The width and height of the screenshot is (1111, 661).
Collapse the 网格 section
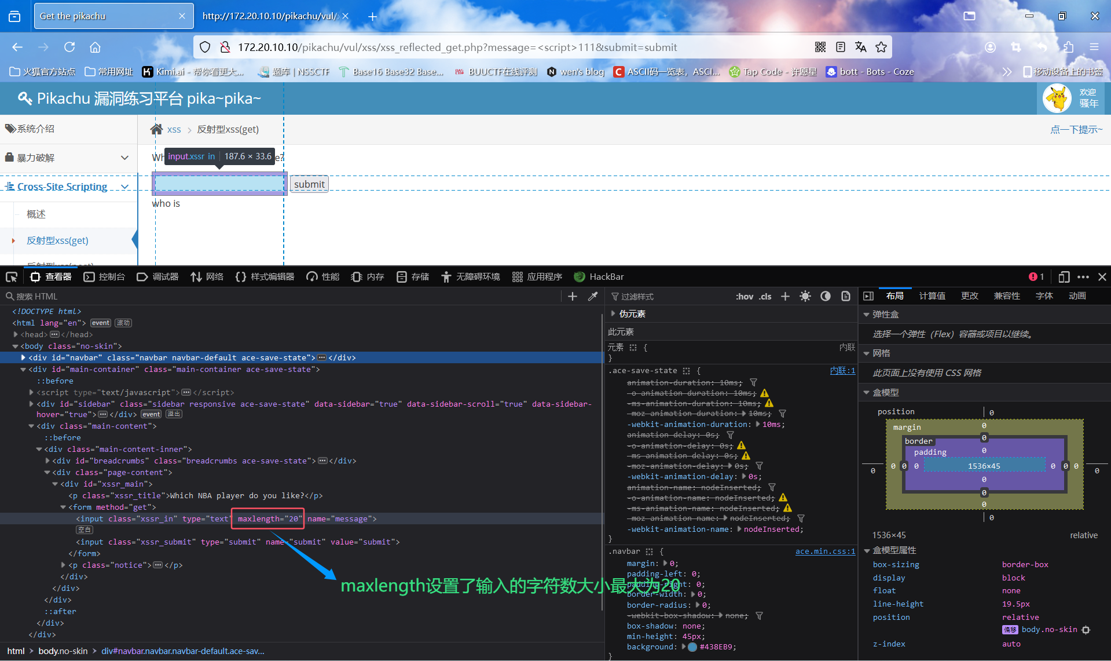867,353
